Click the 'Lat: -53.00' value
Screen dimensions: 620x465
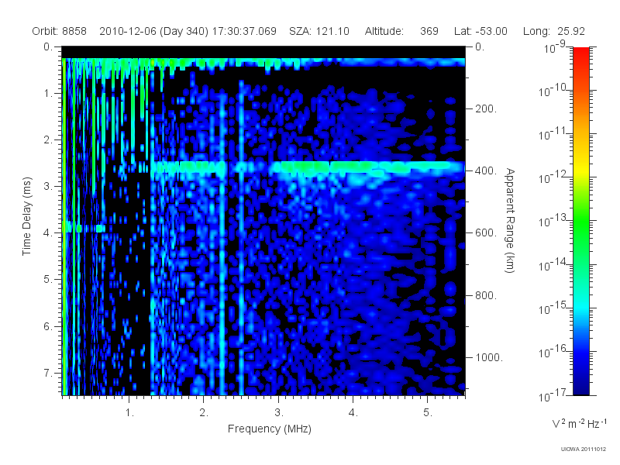(480, 31)
